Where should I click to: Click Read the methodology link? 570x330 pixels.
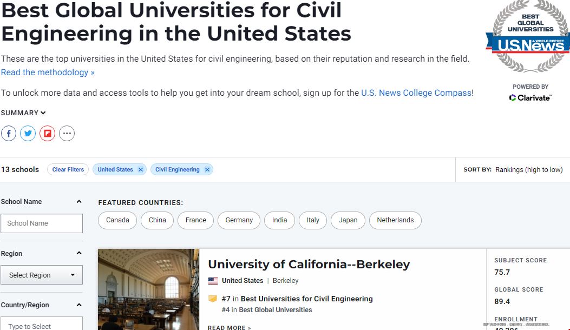(48, 72)
